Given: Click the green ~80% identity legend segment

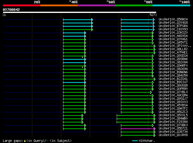Looking at the screenshot, I should (x=134, y=5).
